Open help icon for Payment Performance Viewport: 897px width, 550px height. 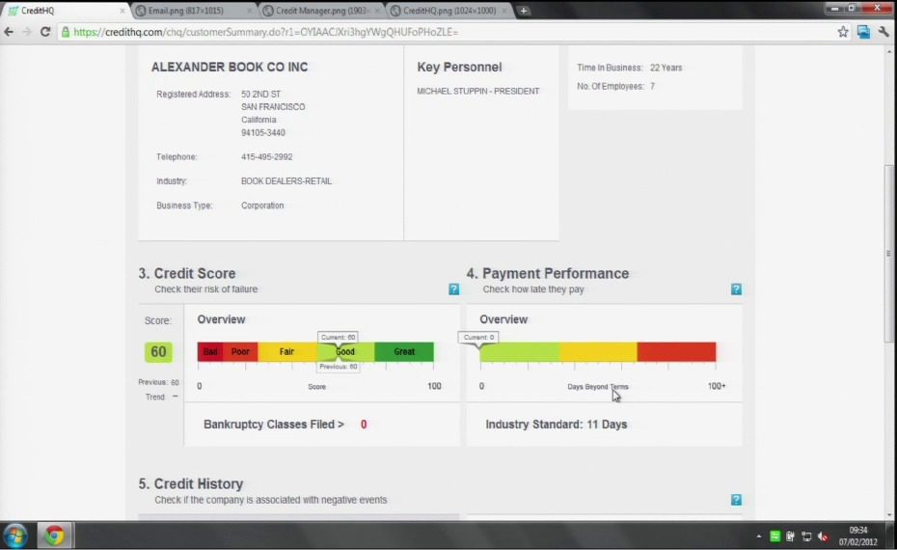click(x=736, y=289)
